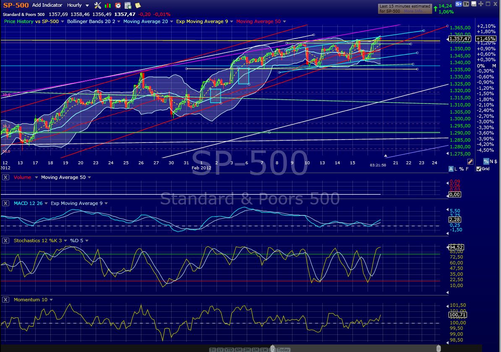Click the table with plus sign icon

coord(128,5)
